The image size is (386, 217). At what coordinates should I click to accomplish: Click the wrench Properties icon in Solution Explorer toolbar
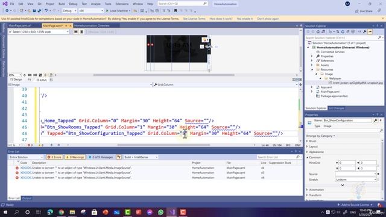pyautogui.click(x=364, y=32)
